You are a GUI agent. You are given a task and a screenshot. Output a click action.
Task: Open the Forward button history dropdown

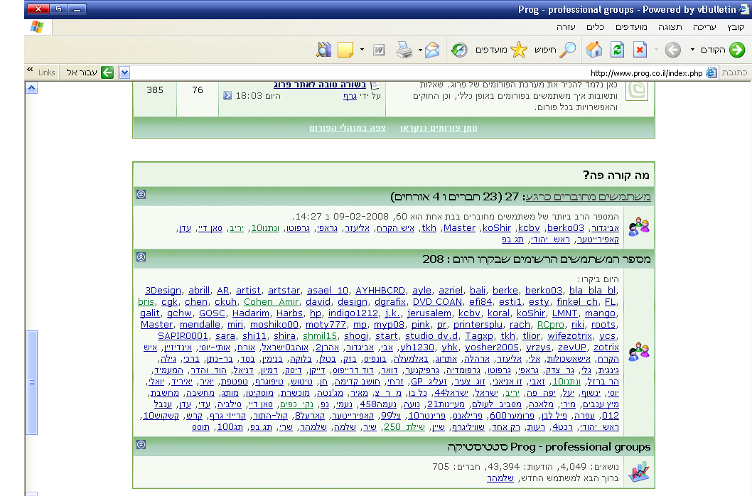(656, 50)
